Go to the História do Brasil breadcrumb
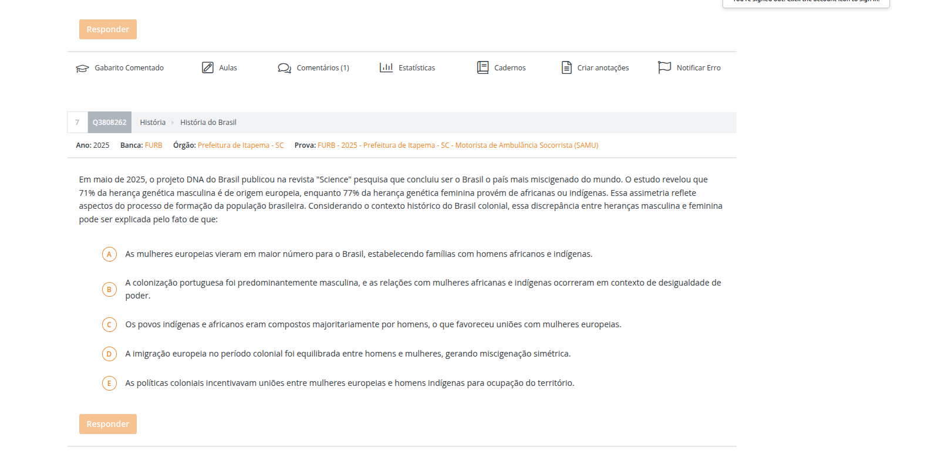 [208, 123]
